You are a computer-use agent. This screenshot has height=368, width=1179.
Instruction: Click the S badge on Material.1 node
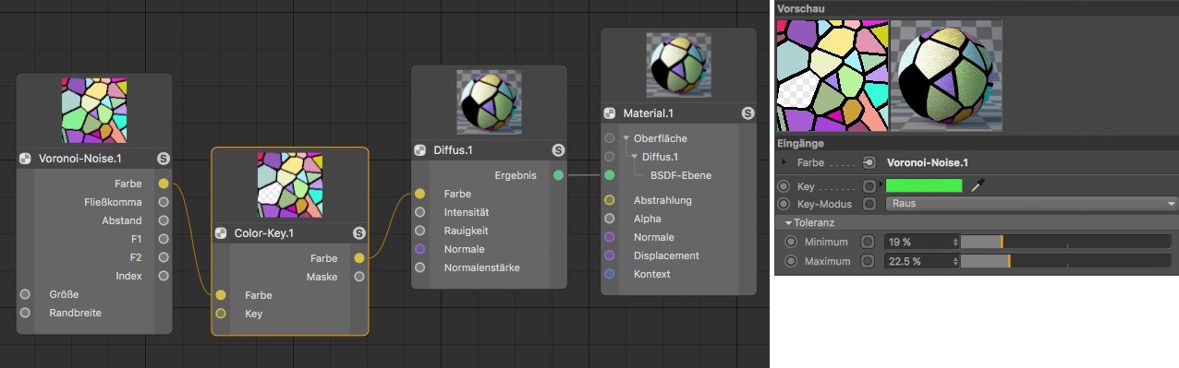[x=748, y=113]
